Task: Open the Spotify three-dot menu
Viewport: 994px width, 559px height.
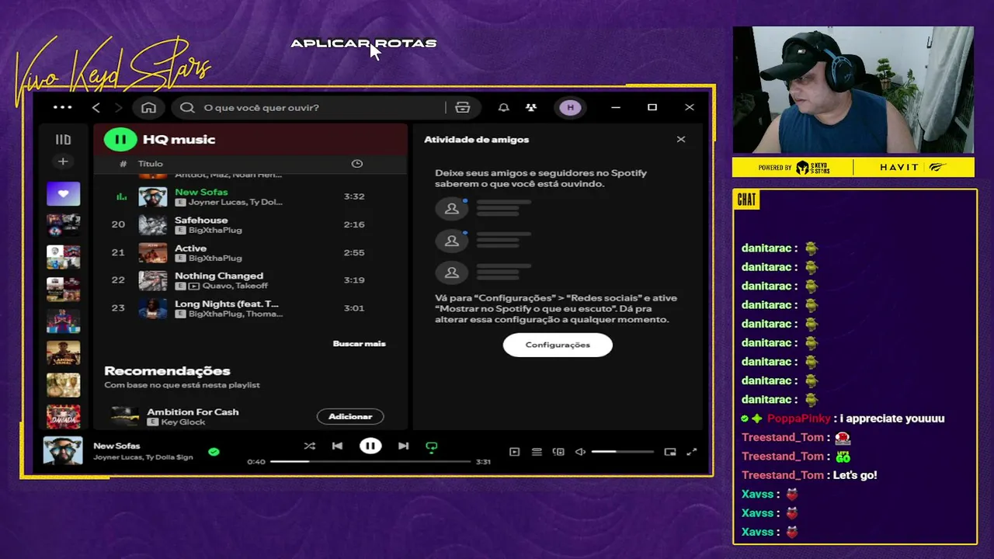Action: [x=62, y=108]
